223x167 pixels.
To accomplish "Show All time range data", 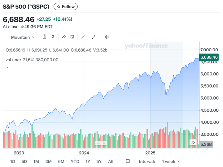I will coord(111,161).
